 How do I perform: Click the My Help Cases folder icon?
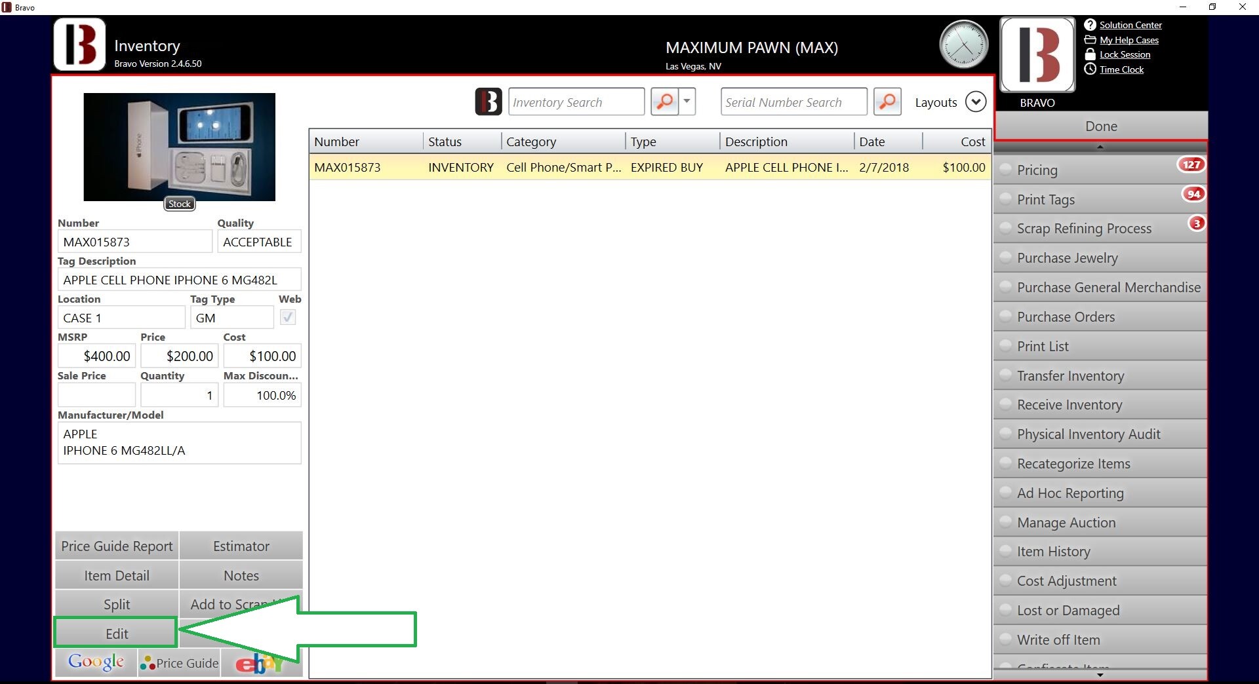click(1090, 40)
